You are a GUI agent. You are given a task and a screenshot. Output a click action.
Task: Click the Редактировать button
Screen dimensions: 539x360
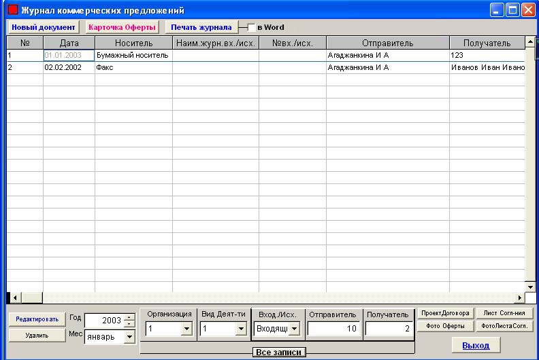(x=37, y=319)
